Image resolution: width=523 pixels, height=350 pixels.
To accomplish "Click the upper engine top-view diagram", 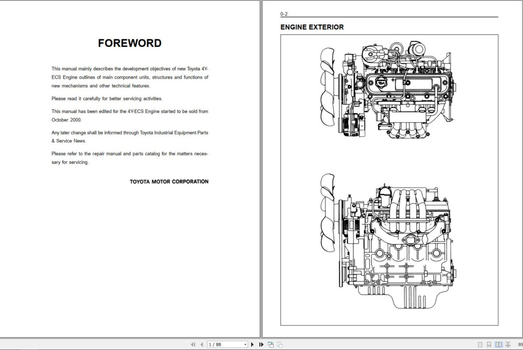I will (388, 90).
